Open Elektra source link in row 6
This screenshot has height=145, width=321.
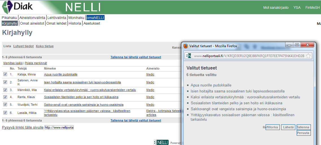[x=164, y=113]
